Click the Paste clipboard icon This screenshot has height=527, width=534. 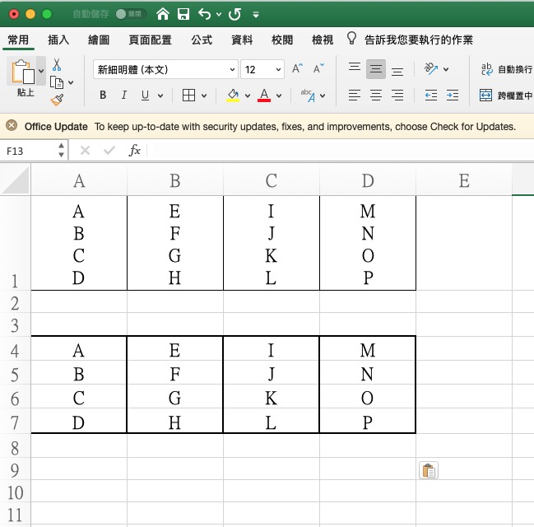pyautogui.click(x=23, y=72)
